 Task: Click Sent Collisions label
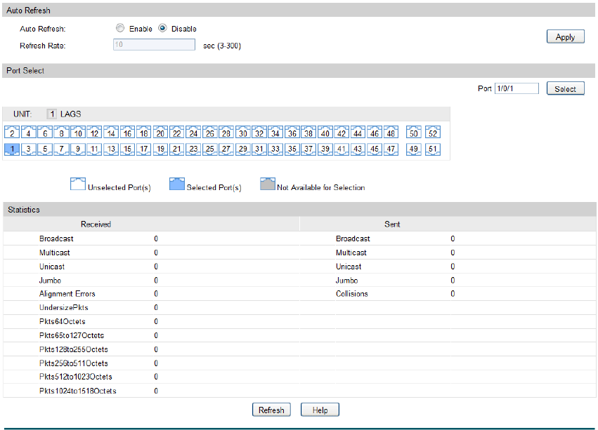(352, 294)
